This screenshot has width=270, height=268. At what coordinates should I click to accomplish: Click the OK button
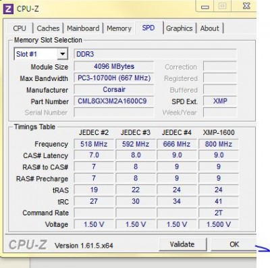pos(234,244)
